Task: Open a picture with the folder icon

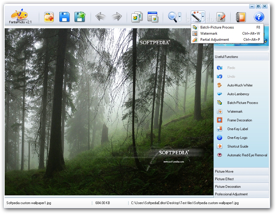Action: [x=49, y=17]
